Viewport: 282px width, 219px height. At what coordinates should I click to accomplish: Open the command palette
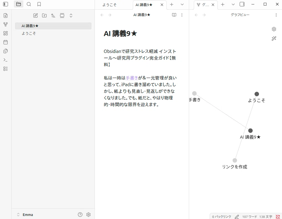6,60
